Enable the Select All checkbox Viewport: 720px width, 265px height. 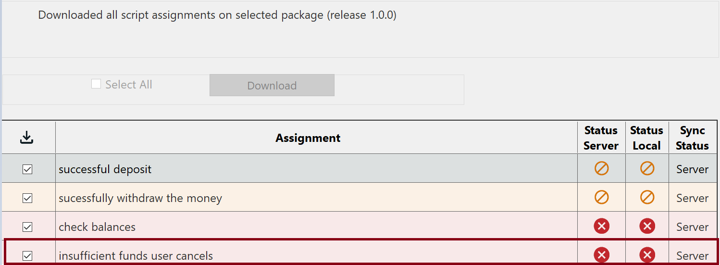coord(96,84)
